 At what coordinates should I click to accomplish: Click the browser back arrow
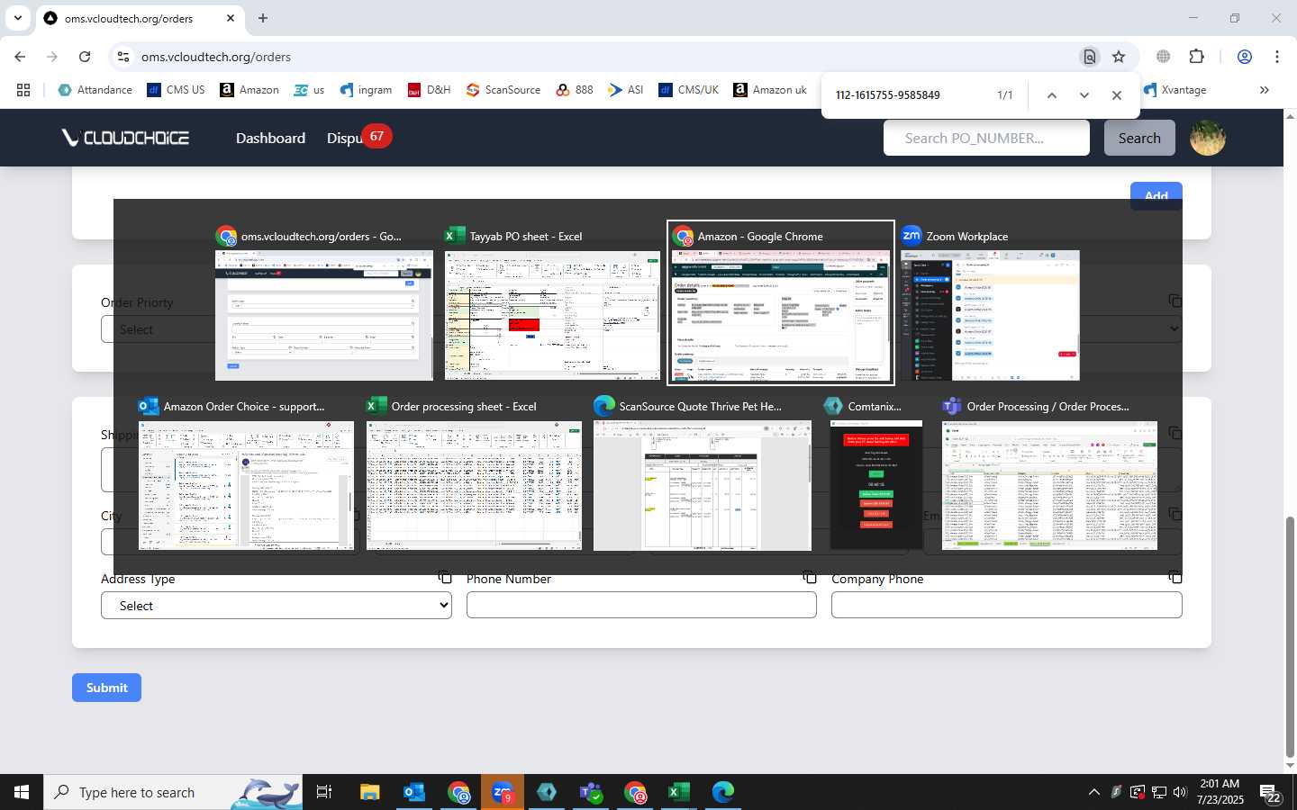click(x=20, y=57)
